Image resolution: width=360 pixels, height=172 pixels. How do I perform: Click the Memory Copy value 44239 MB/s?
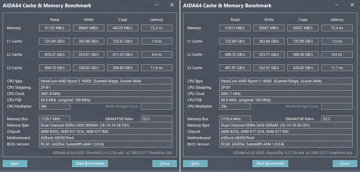[123, 28]
